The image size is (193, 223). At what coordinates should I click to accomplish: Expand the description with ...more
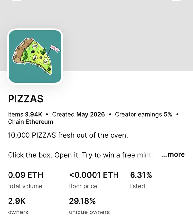pyautogui.click(x=173, y=154)
